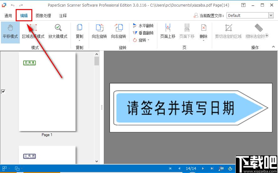278x173 pixels.
Task: Select the 编辑 edit tab
Action: (24, 16)
